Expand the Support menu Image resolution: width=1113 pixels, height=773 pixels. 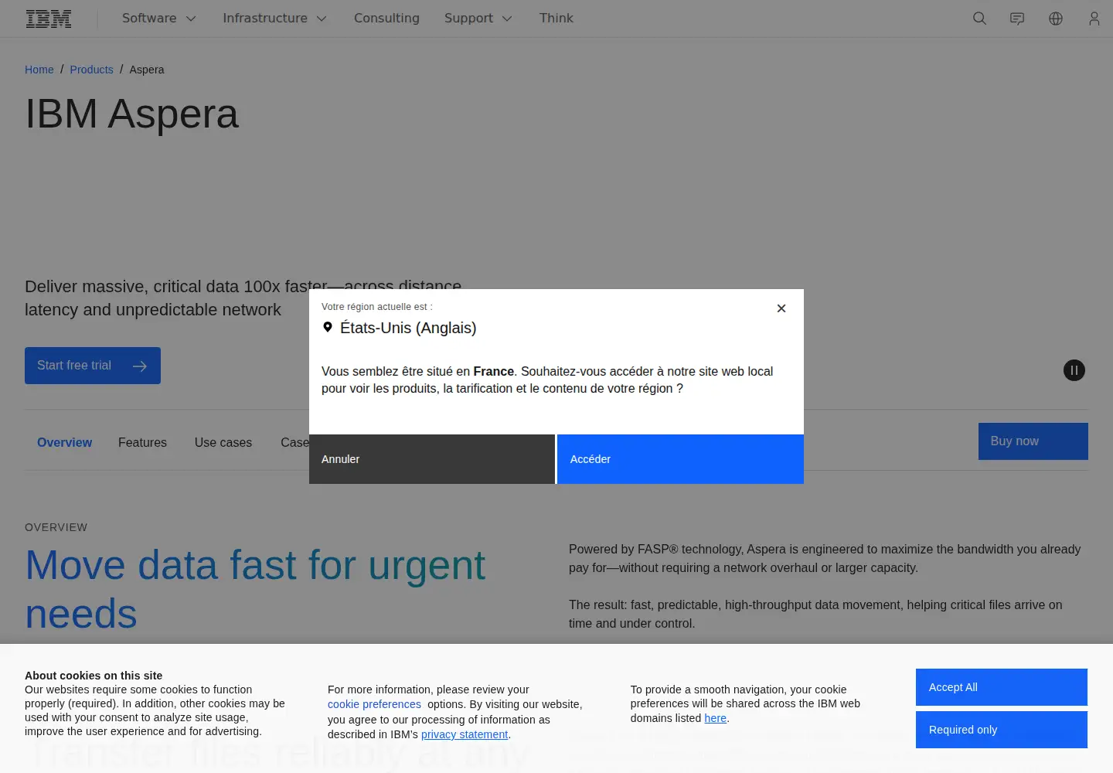click(x=478, y=19)
